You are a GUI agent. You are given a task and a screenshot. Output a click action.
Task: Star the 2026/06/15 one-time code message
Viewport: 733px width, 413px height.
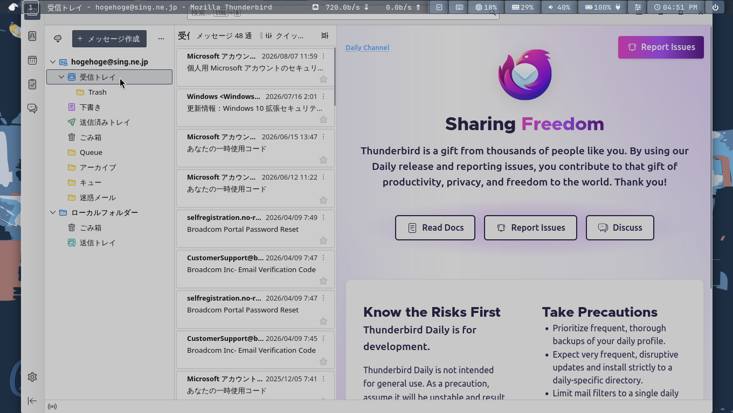click(x=323, y=160)
